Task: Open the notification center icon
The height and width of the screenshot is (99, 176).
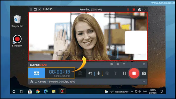Action: click(x=161, y=92)
